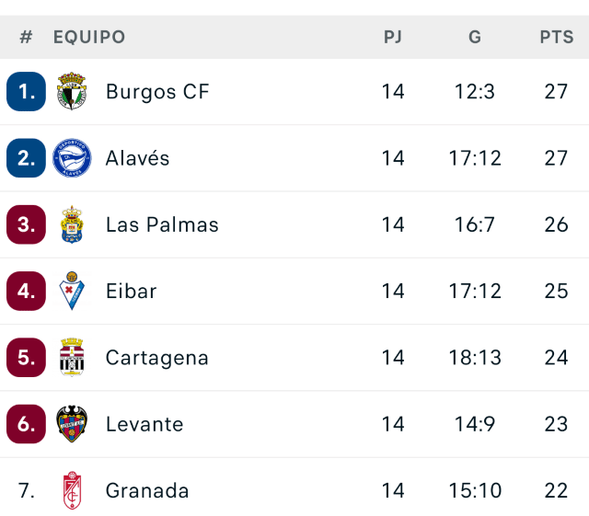Click the G goals column header

point(475,38)
